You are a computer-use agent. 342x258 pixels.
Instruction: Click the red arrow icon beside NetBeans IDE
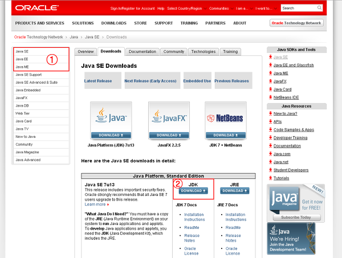coord(270,97)
